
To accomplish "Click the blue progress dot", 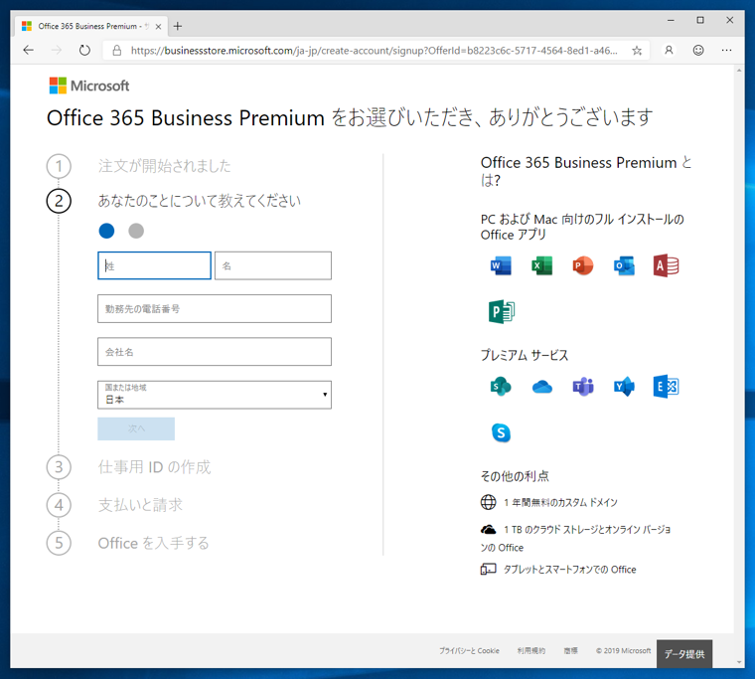I will (107, 231).
